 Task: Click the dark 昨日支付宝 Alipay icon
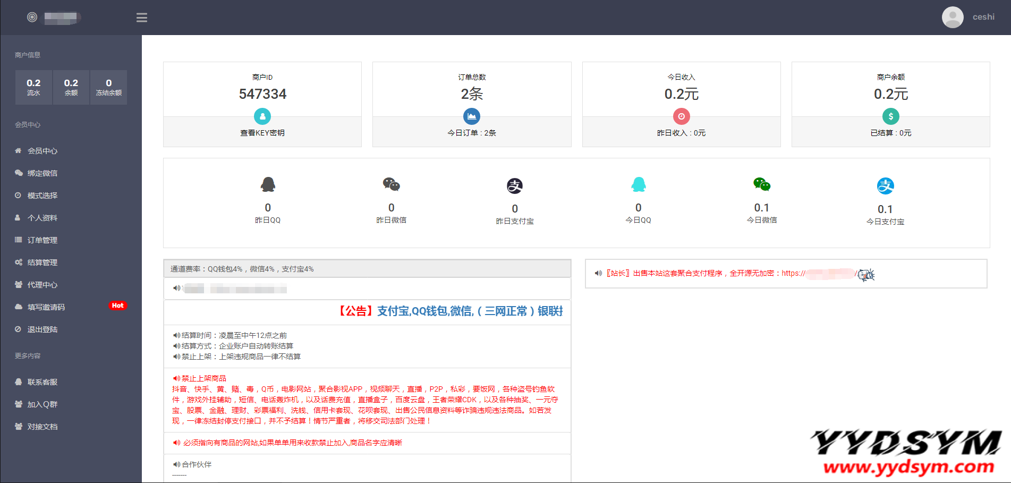pos(514,186)
